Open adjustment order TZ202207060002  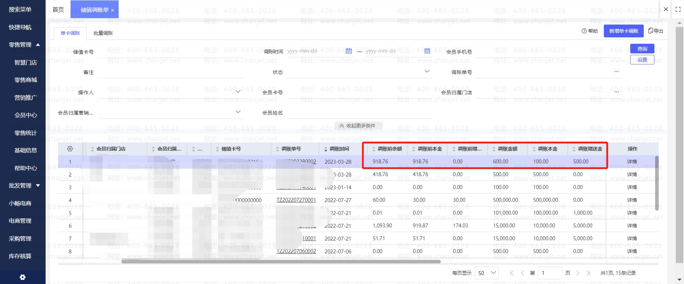[296, 251]
